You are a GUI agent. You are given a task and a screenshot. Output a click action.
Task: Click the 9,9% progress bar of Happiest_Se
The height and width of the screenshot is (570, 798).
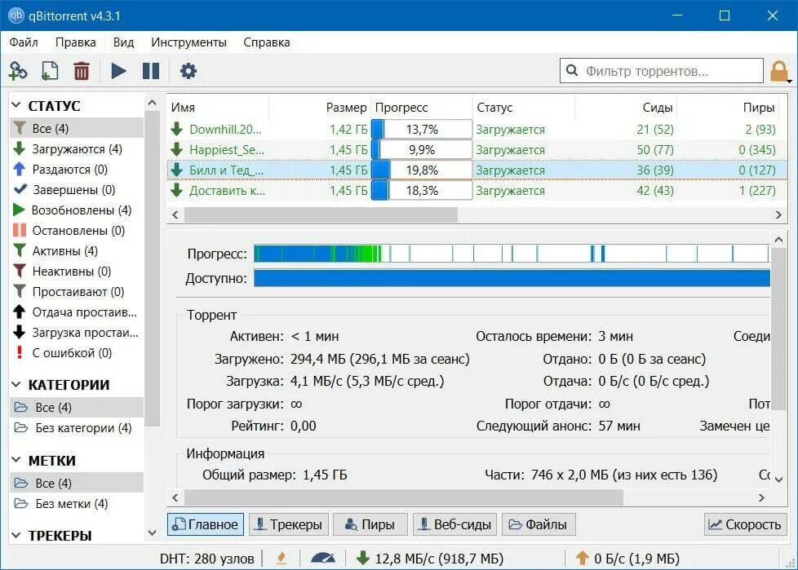[x=422, y=149]
